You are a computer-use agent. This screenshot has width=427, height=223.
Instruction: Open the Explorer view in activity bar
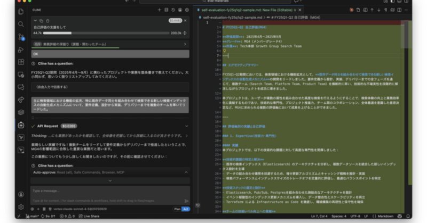21,12
